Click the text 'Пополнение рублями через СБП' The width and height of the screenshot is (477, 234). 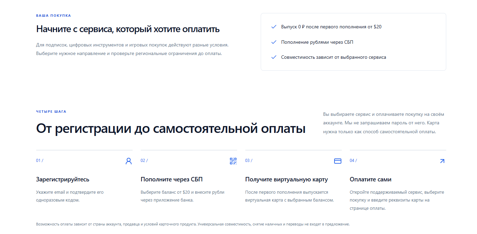click(317, 42)
